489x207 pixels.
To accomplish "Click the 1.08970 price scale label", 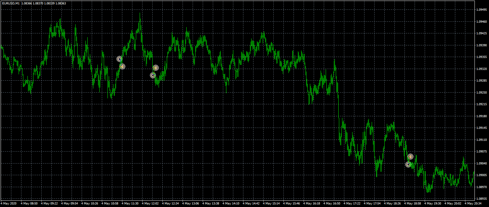I will [482, 187].
